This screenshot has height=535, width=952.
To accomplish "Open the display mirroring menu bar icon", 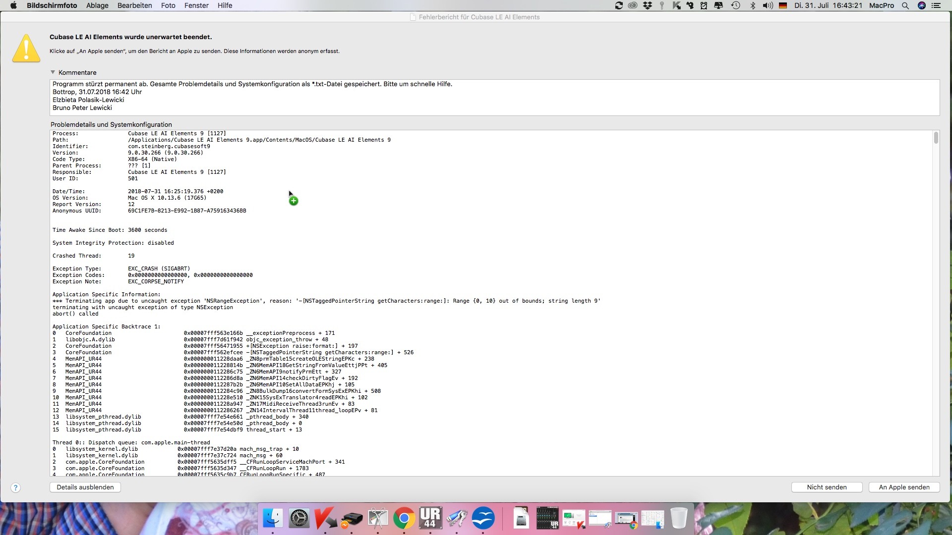I will (x=718, y=5).
